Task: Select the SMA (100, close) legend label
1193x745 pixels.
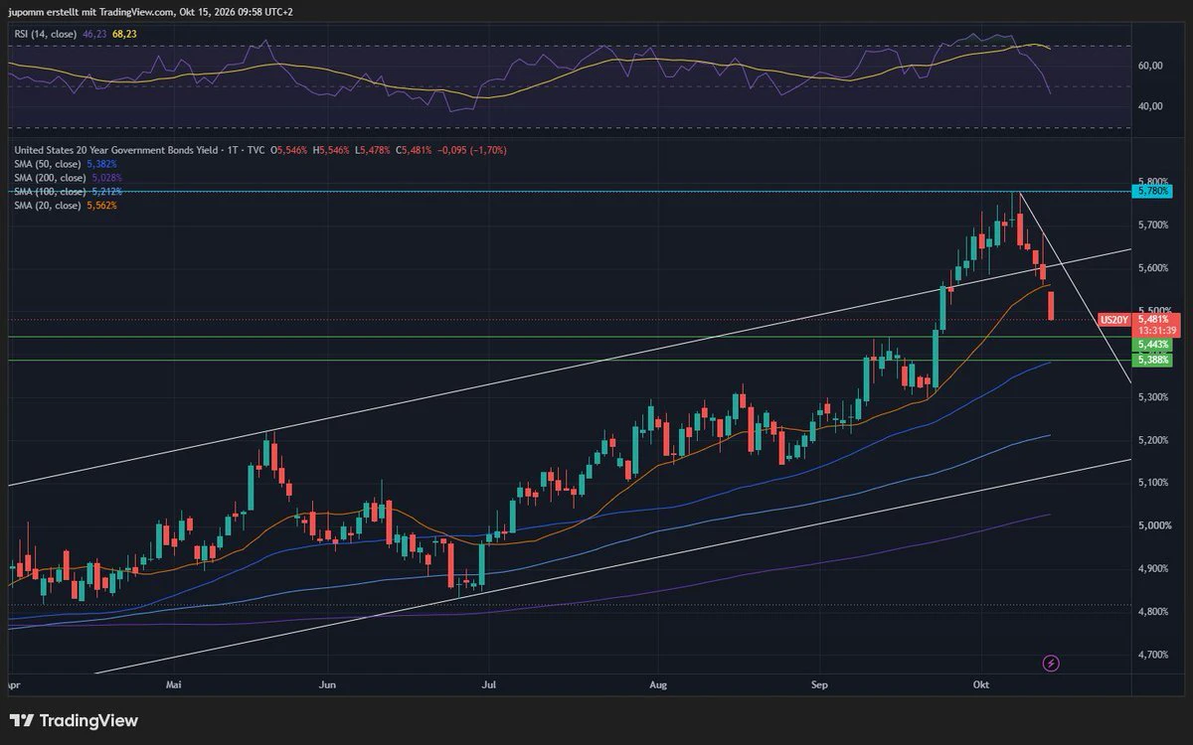Action: click(x=51, y=192)
